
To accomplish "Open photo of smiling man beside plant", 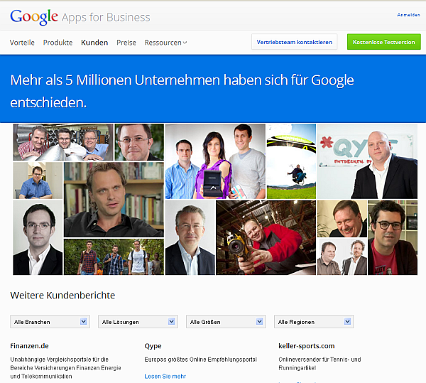I will [x=342, y=219].
